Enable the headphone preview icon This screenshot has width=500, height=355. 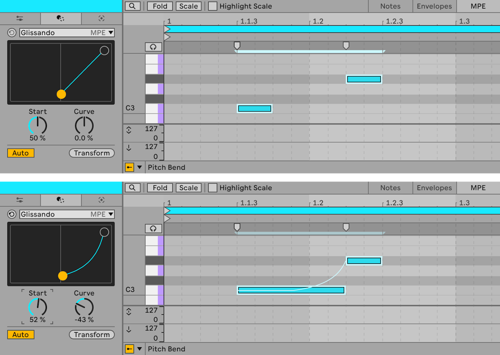[153, 47]
